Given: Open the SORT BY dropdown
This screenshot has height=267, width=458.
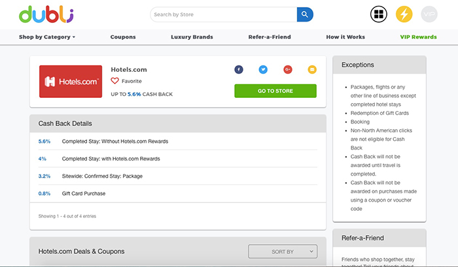Looking at the screenshot, I should [283, 251].
